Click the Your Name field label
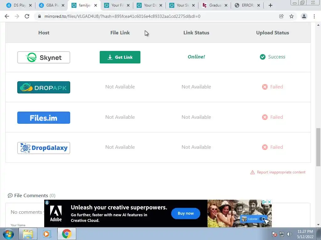Screen dimensions: 321x240 18,225
